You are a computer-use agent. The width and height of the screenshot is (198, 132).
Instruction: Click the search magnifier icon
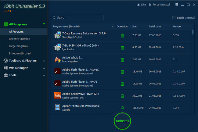[54, 18]
